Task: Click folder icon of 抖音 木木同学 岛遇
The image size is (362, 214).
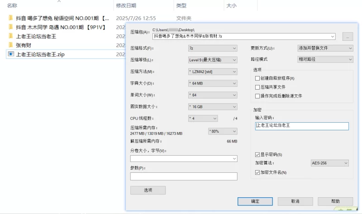Action: pos(10,27)
